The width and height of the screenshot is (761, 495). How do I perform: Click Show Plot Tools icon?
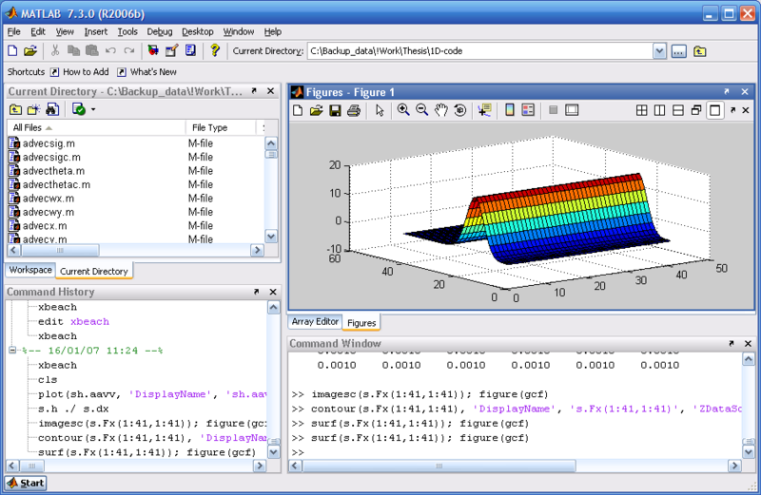tap(572, 110)
